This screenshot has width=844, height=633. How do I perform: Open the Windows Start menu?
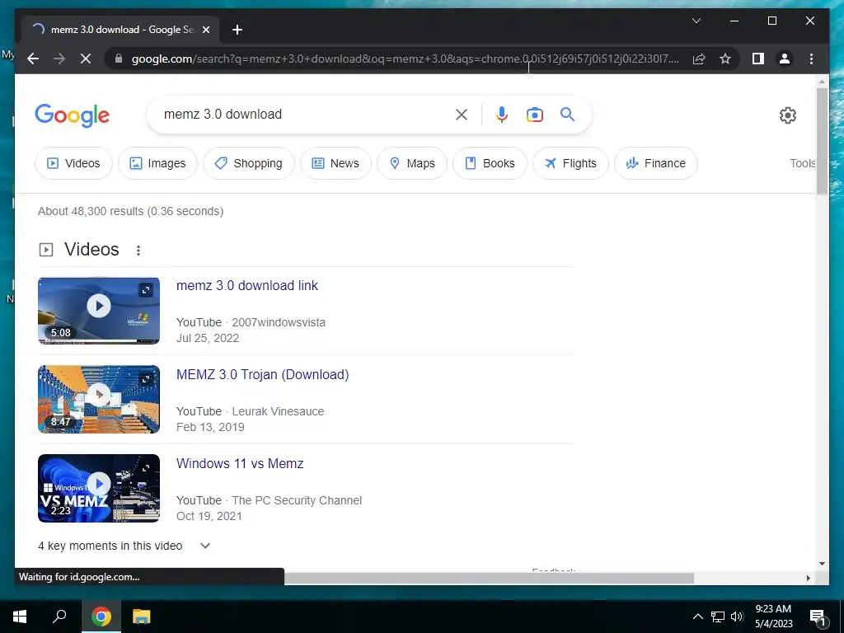20,617
